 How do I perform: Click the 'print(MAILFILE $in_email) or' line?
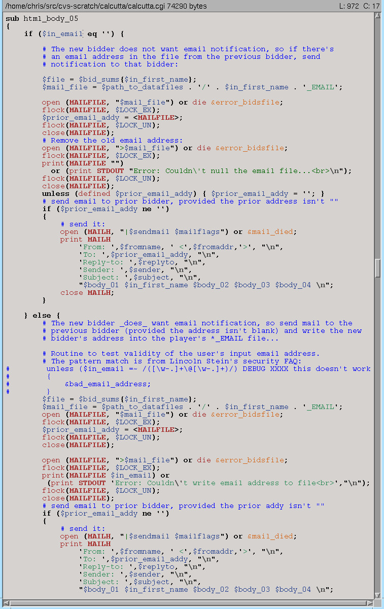point(106,475)
